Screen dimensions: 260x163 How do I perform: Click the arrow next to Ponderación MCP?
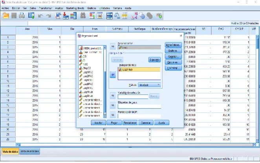pos(113,115)
